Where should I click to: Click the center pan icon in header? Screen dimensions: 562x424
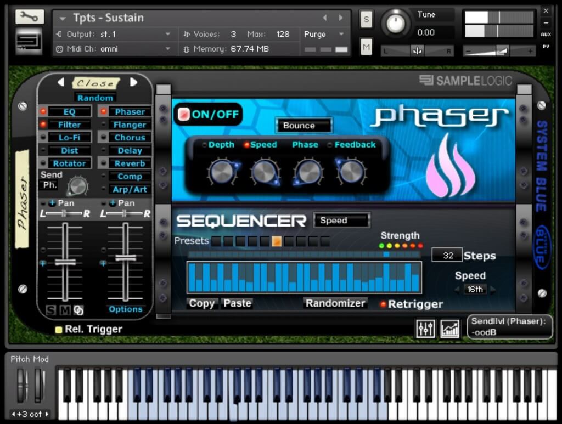pos(417,51)
